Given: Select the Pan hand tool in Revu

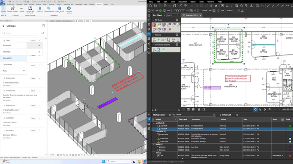Looking at the screenshot, I should coord(255,109).
